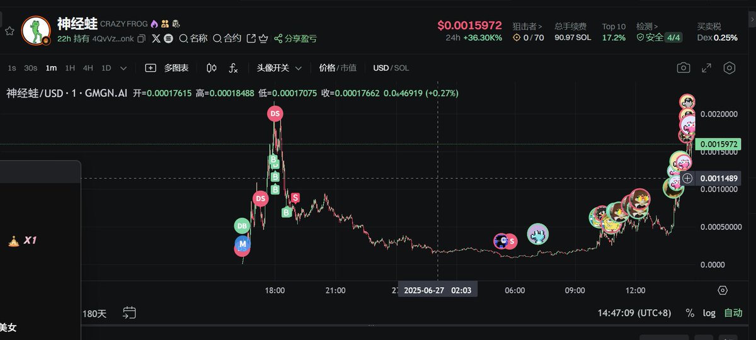Click the yellow people icon beside CRAZY FROG

[x=165, y=24]
